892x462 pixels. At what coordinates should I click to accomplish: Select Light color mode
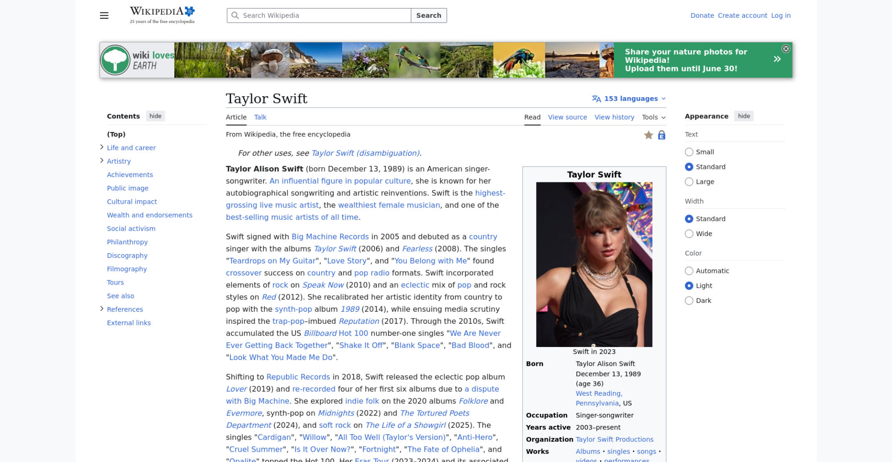click(x=689, y=286)
